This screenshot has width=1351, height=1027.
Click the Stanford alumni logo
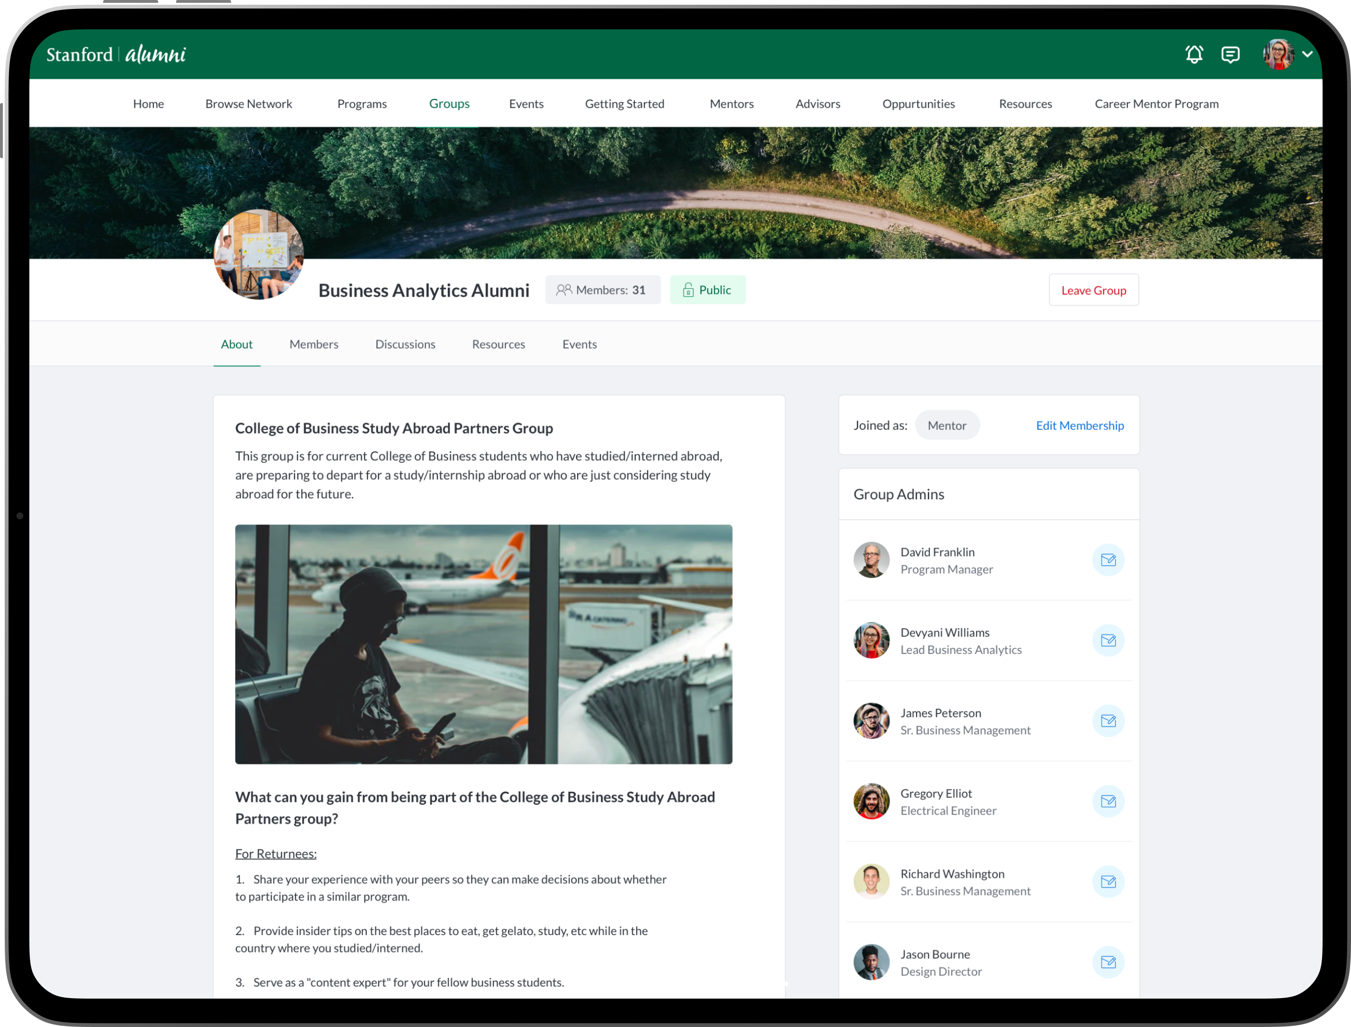(x=116, y=54)
